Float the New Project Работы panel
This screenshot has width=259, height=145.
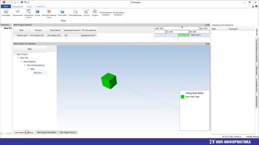click(206, 25)
